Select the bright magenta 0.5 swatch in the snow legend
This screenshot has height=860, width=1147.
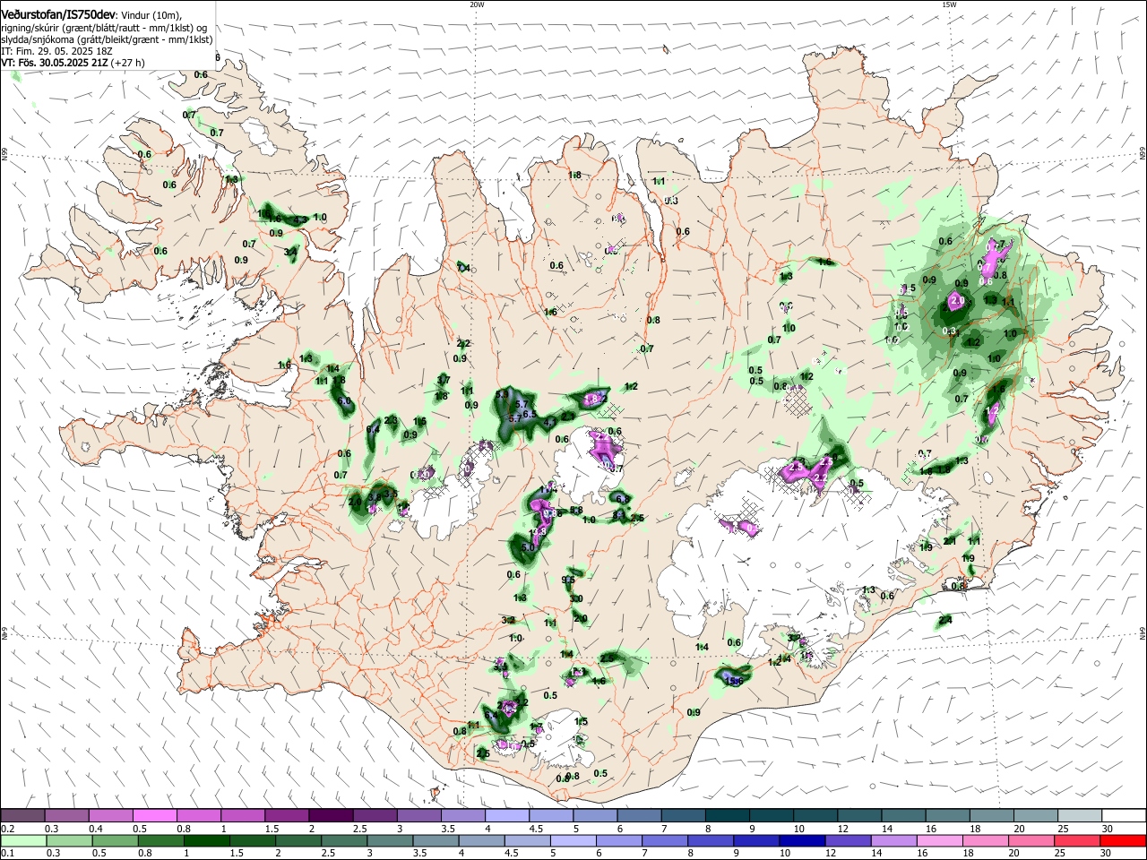(155, 816)
